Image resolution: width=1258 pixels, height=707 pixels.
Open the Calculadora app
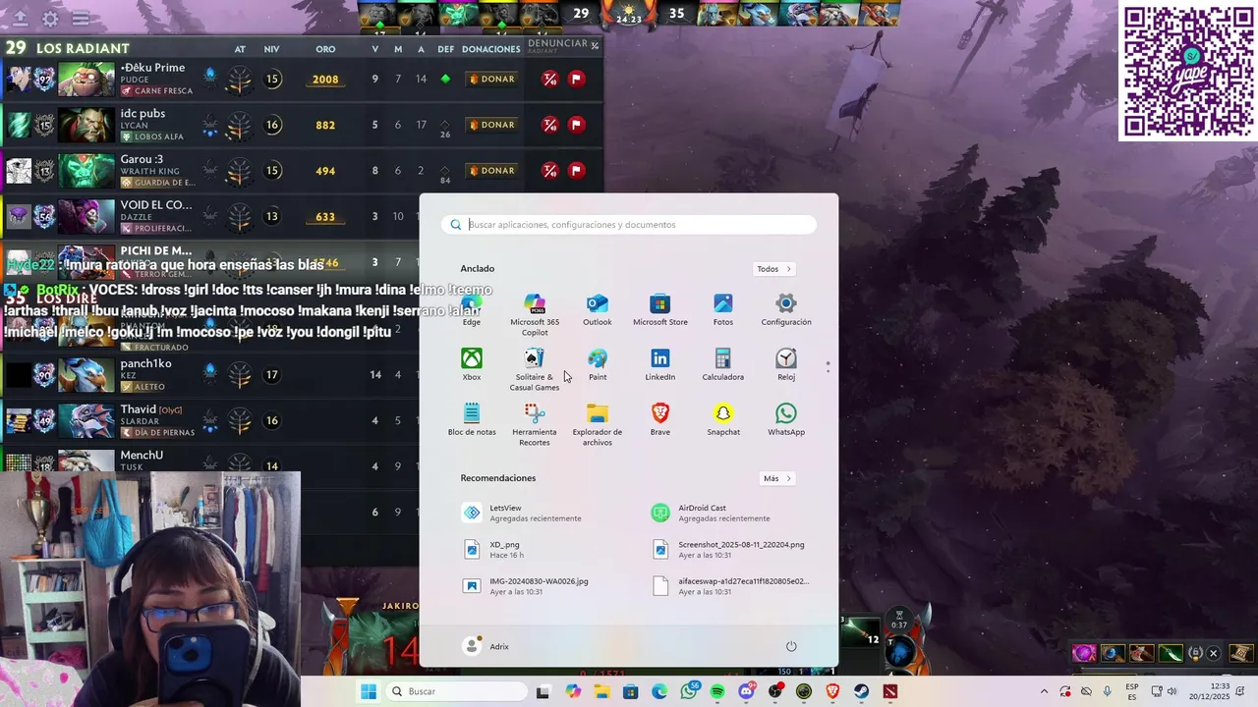tap(723, 365)
